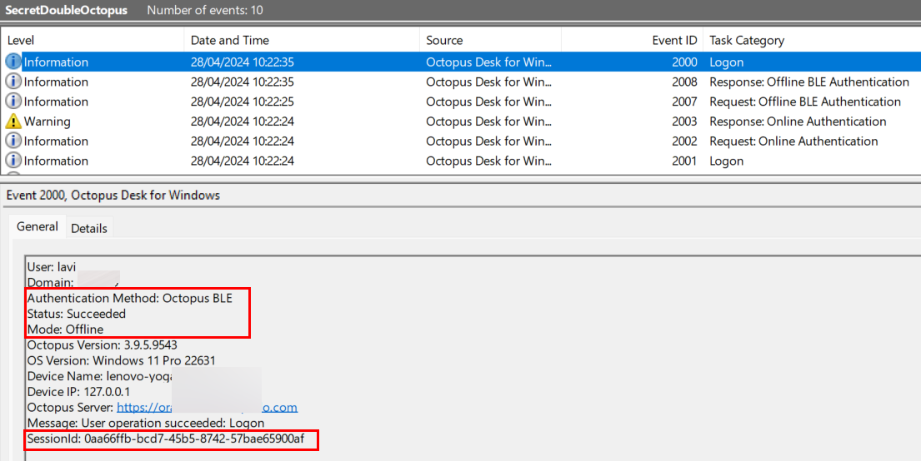Select the Warning level event row
This screenshot has height=461, width=921.
pos(460,121)
